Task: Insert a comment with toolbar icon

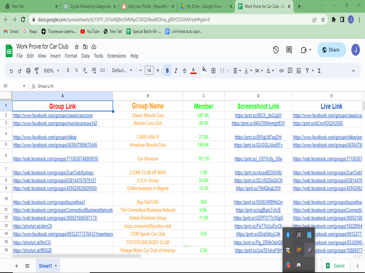Action: [x=290, y=71]
